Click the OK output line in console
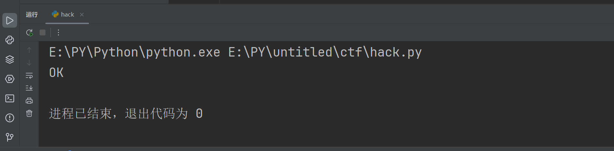The height and width of the screenshot is (151, 614). point(56,73)
